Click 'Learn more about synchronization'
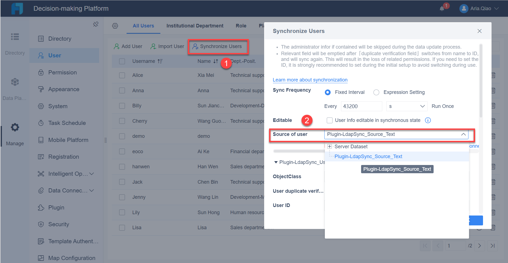 click(310, 80)
